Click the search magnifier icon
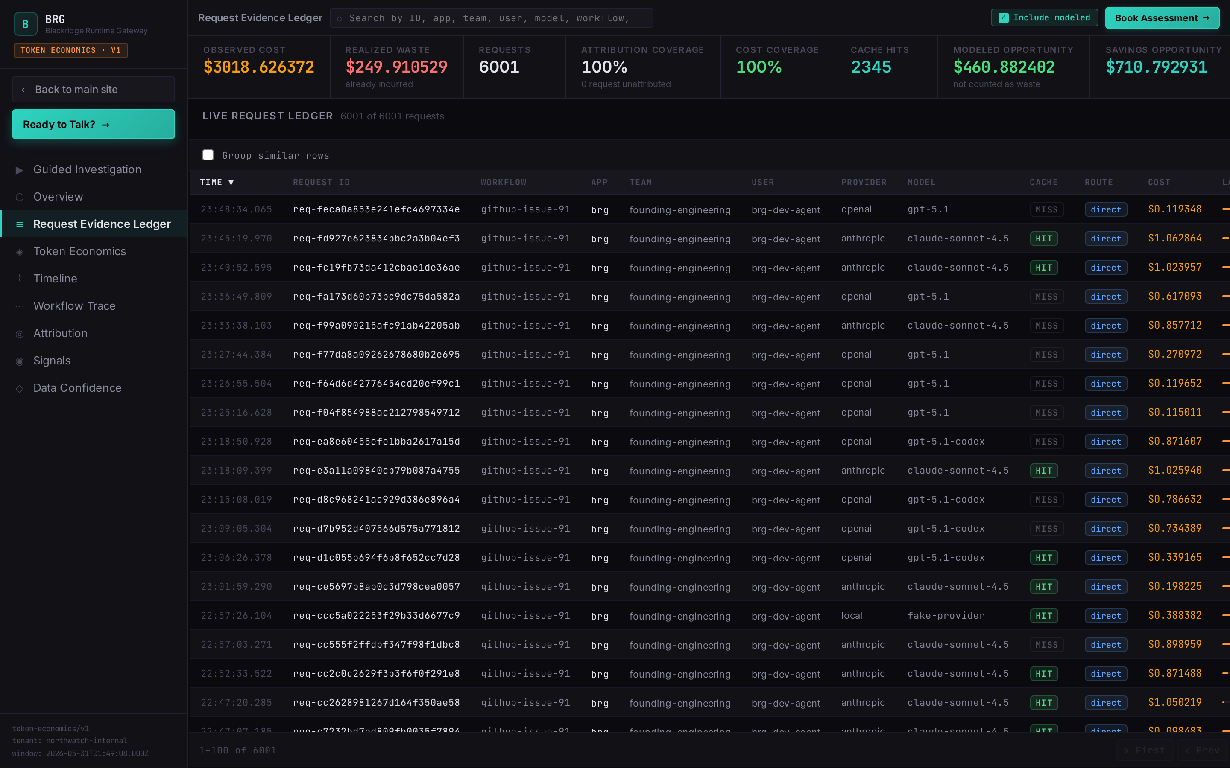 (339, 19)
